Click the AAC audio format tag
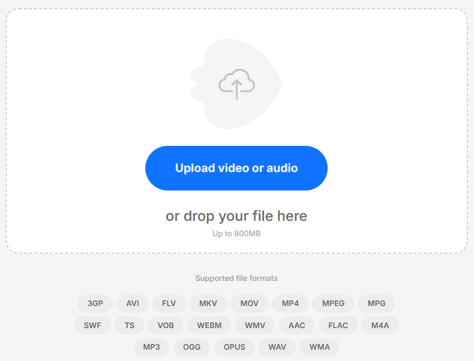 tap(297, 326)
